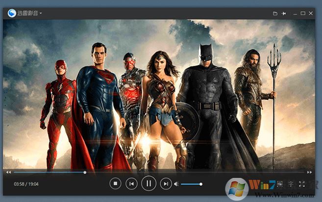Screen dimensions: 322x202
Task: Close the player window
Action: click(311, 13)
